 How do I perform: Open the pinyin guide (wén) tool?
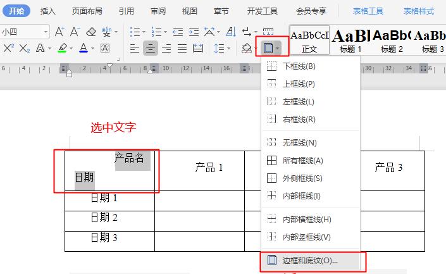pos(107,32)
